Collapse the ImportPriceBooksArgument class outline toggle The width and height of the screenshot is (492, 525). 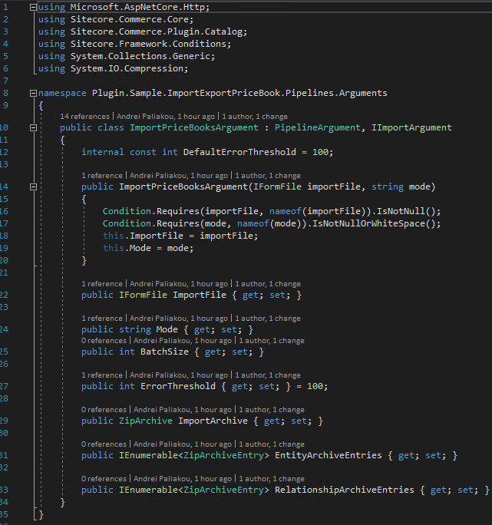[x=33, y=127]
